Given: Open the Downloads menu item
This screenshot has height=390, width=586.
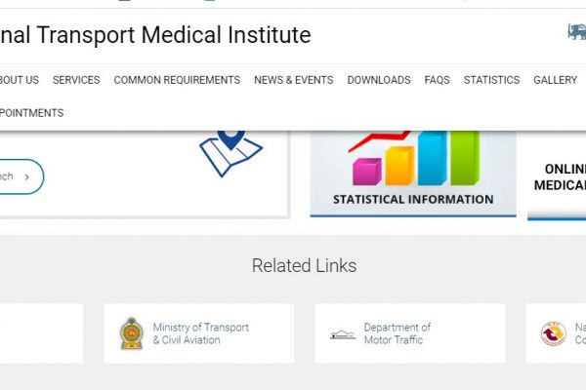Looking at the screenshot, I should tap(379, 80).
